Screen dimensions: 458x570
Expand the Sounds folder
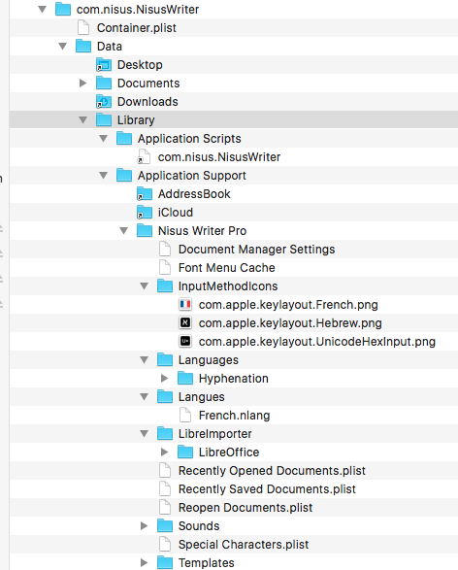pyautogui.click(x=145, y=526)
